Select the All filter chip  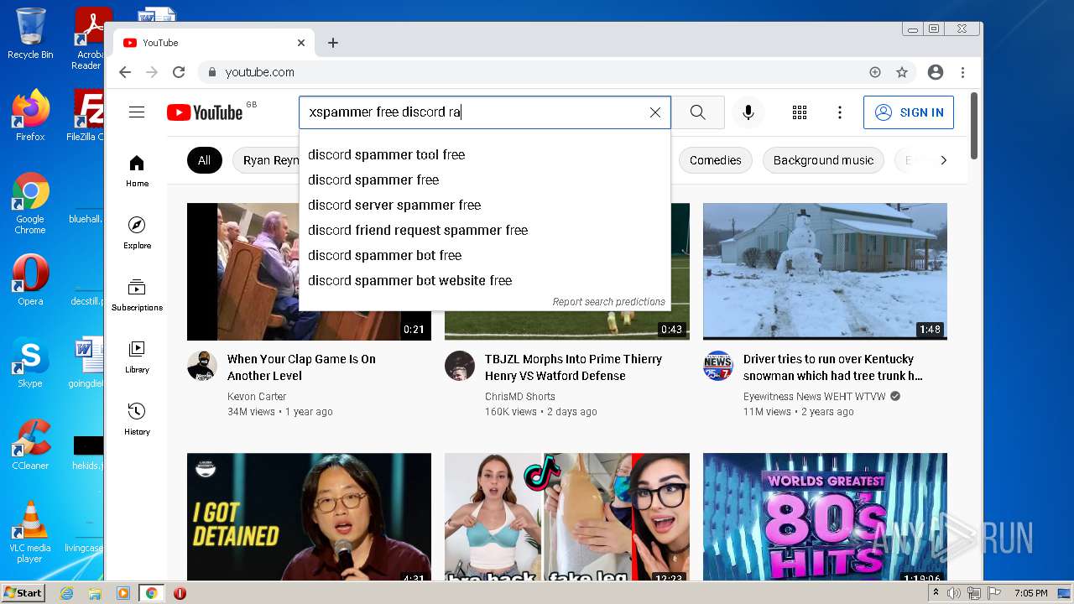click(205, 160)
